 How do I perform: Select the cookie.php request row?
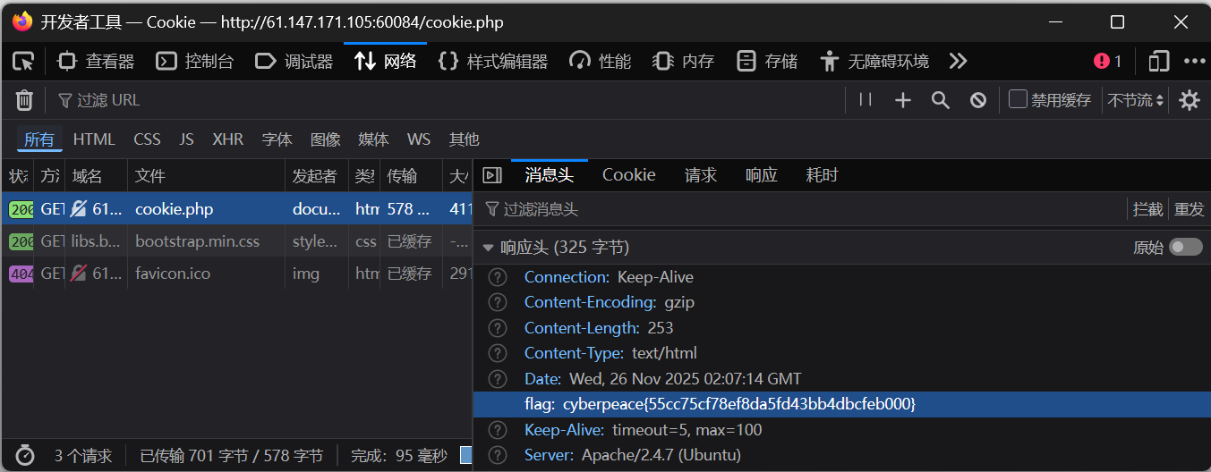[236, 209]
